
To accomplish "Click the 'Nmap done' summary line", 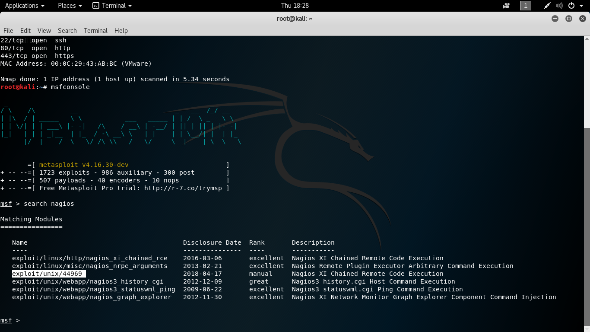I will 115,79.
